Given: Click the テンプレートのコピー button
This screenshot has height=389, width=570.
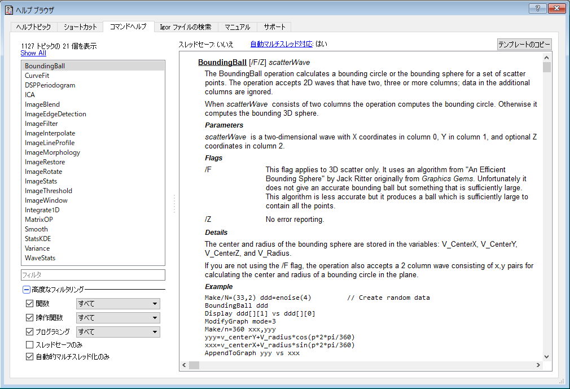Looking at the screenshot, I should pos(524,45).
